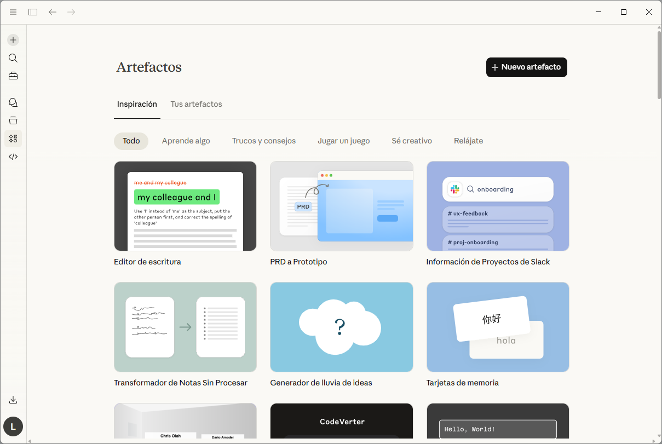This screenshot has height=444, width=662.
Task: Select Trucos y consejos filter
Action: coord(263,141)
